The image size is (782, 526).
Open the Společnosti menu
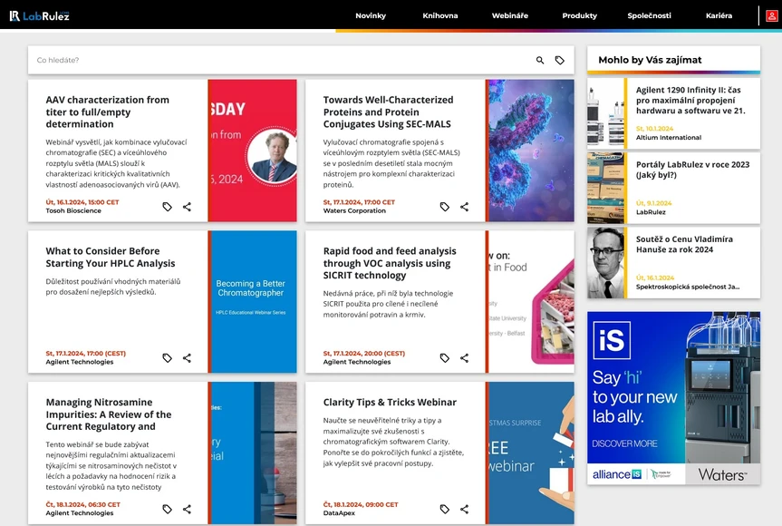coord(650,15)
